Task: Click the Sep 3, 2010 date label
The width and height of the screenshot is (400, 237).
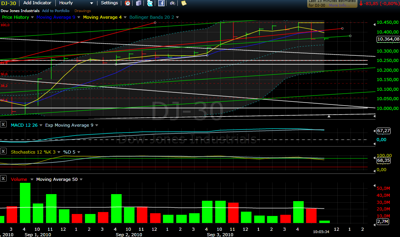Action: click(x=220, y=234)
